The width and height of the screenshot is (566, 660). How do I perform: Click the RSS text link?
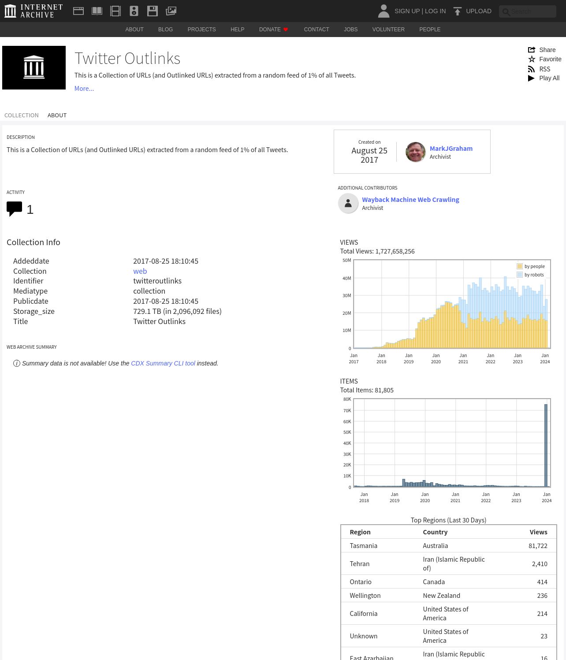coord(545,69)
